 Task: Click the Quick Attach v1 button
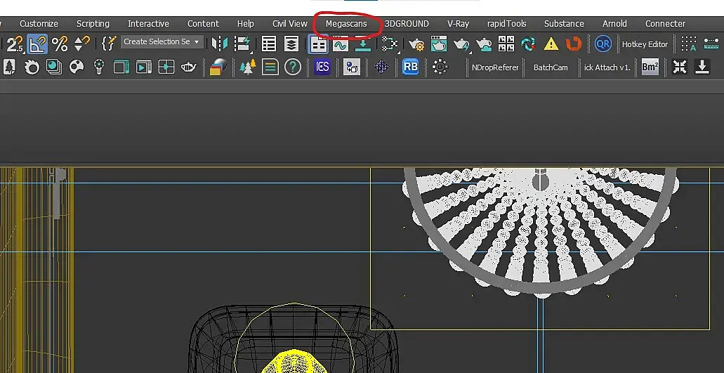pyautogui.click(x=607, y=67)
